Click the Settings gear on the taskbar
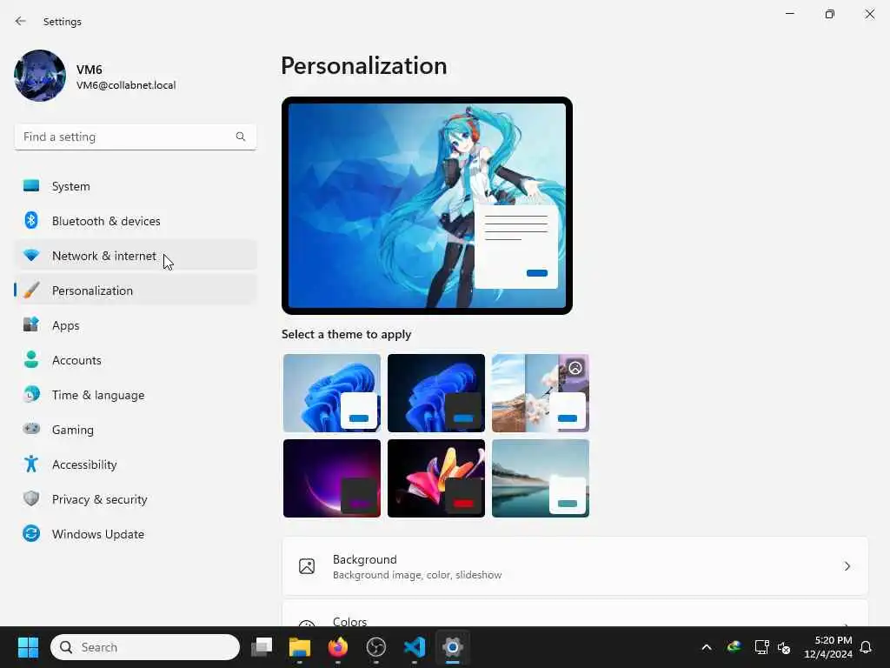This screenshot has width=890, height=668. (x=452, y=647)
